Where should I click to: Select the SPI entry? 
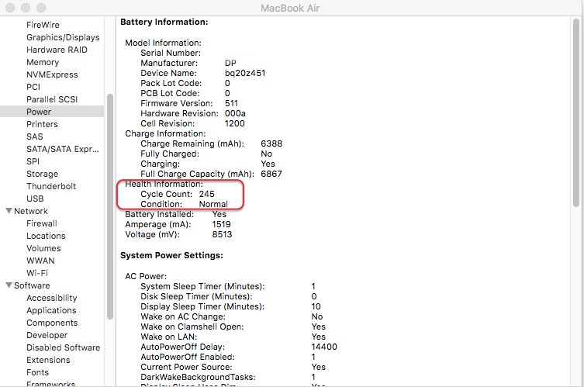click(33, 161)
